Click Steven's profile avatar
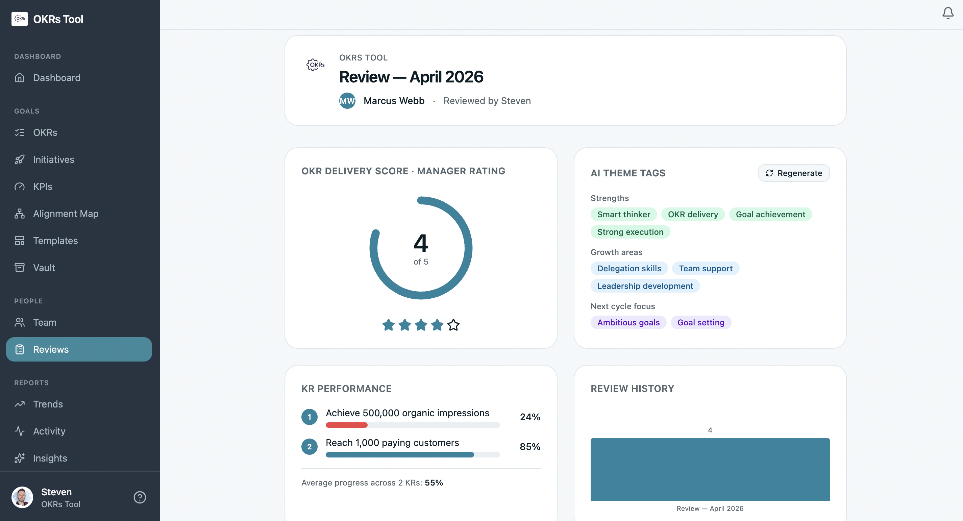The width and height of the screenshot is (963, 521). 22,497
